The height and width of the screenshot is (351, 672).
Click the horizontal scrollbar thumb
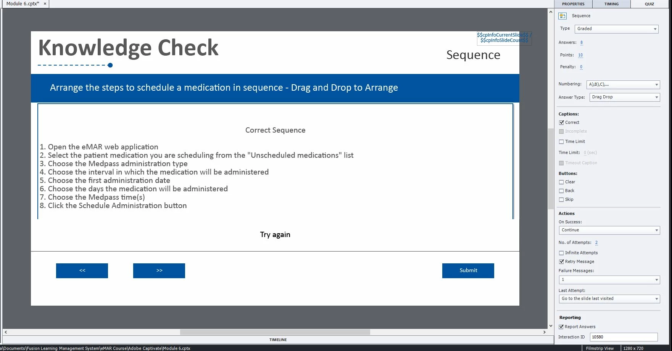[x=275, y=332]
